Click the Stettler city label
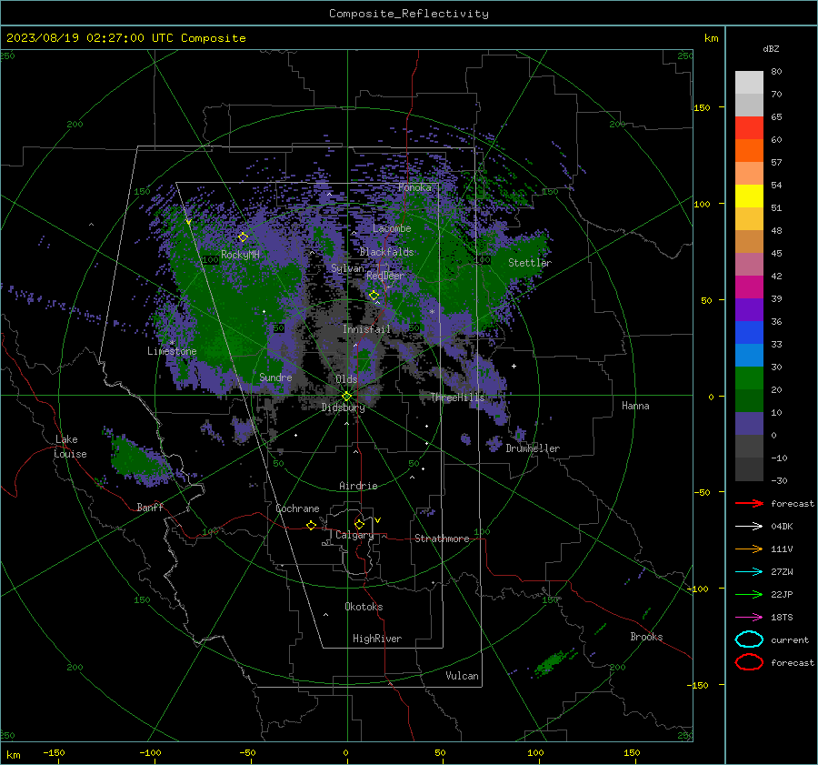 (530, 263)
